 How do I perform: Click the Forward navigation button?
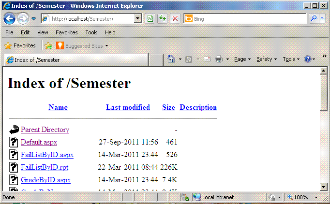[x=23, y=19]
